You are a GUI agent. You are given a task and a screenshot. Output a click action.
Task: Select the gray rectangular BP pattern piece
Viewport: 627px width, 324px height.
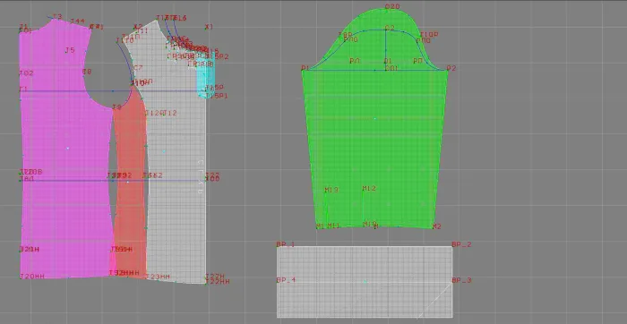(365, 282)
